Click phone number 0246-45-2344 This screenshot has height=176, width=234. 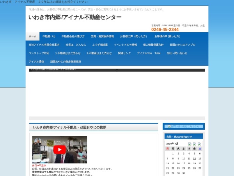coord(165,29)
